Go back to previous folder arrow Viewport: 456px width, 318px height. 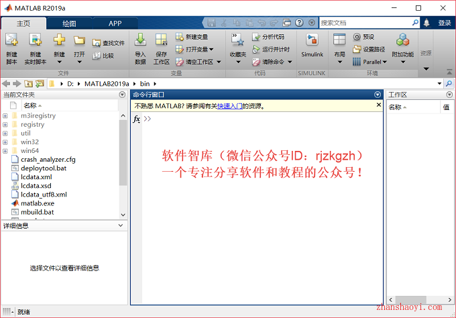click(6, 84)
